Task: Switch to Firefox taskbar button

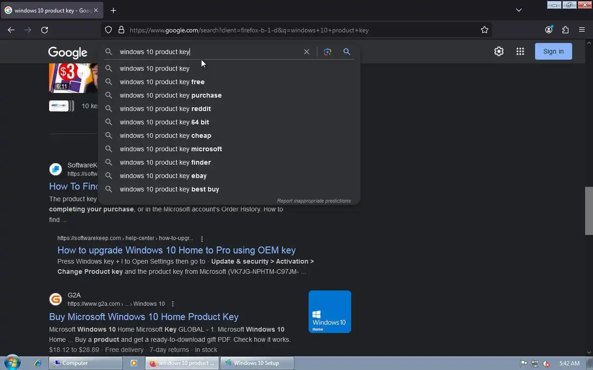Action: pyautogui.click(x=182, y=363)
